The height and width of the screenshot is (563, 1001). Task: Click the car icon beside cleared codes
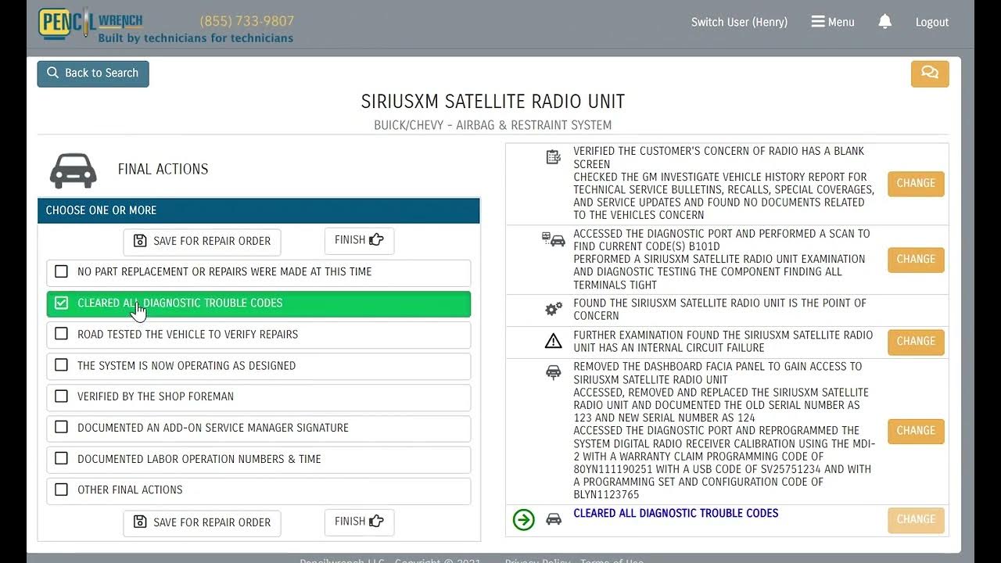(x=554, y=518)
